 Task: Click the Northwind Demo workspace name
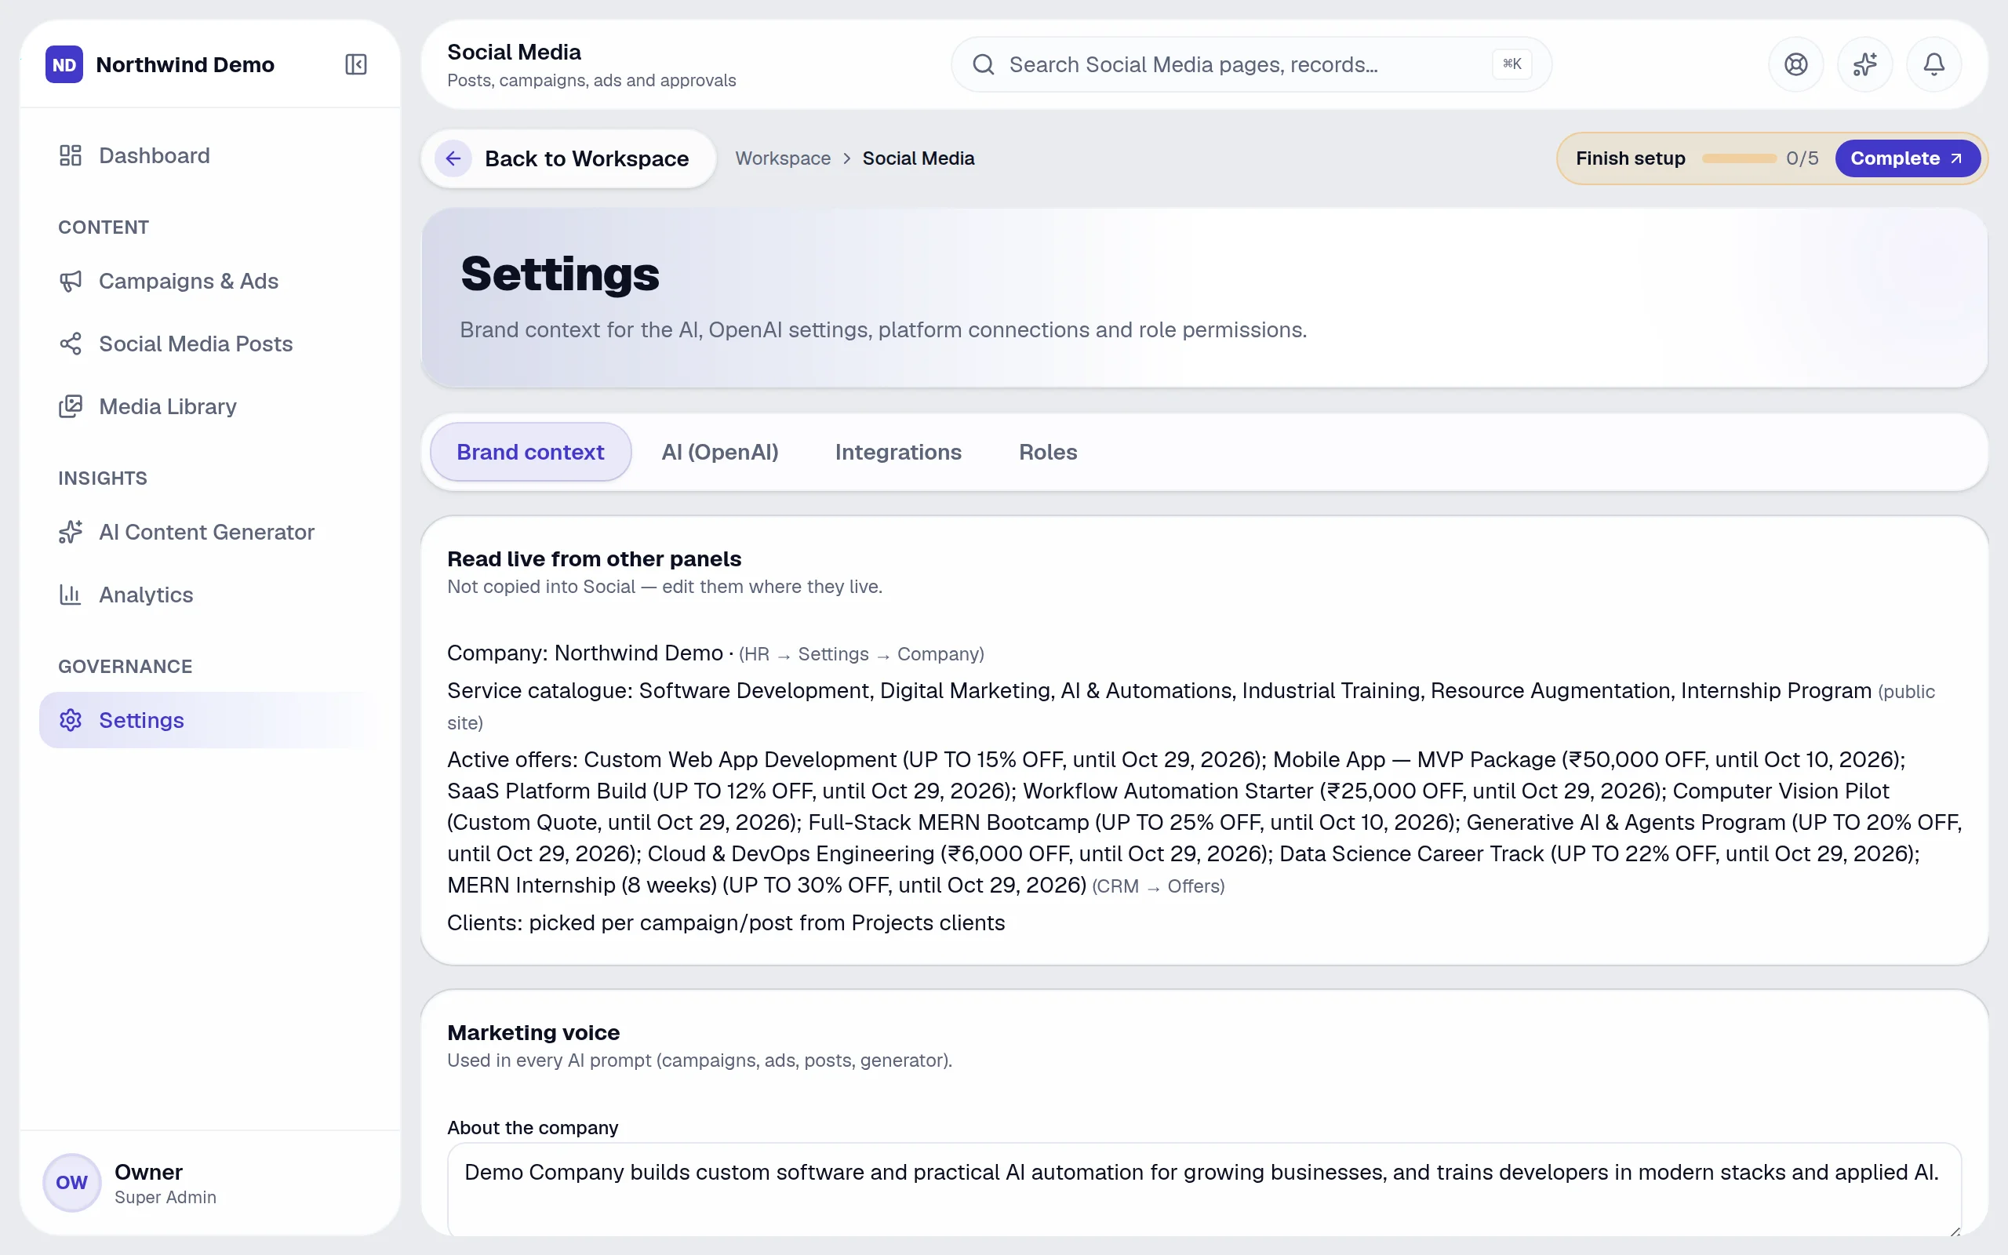tap(185, 65)
